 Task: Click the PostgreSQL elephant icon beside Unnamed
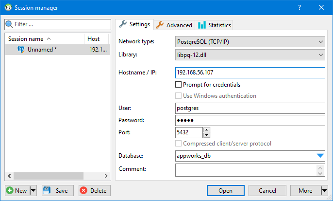click(x=21, y=50)
